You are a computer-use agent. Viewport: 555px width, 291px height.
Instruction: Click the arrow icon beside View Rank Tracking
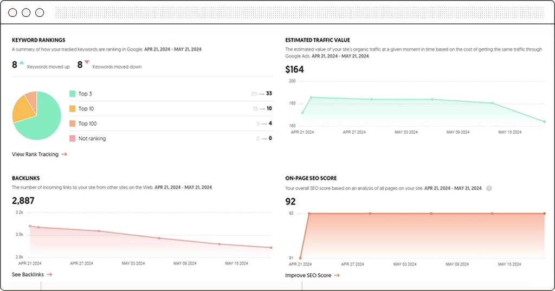pyautogui.click(x=64, y=154)
